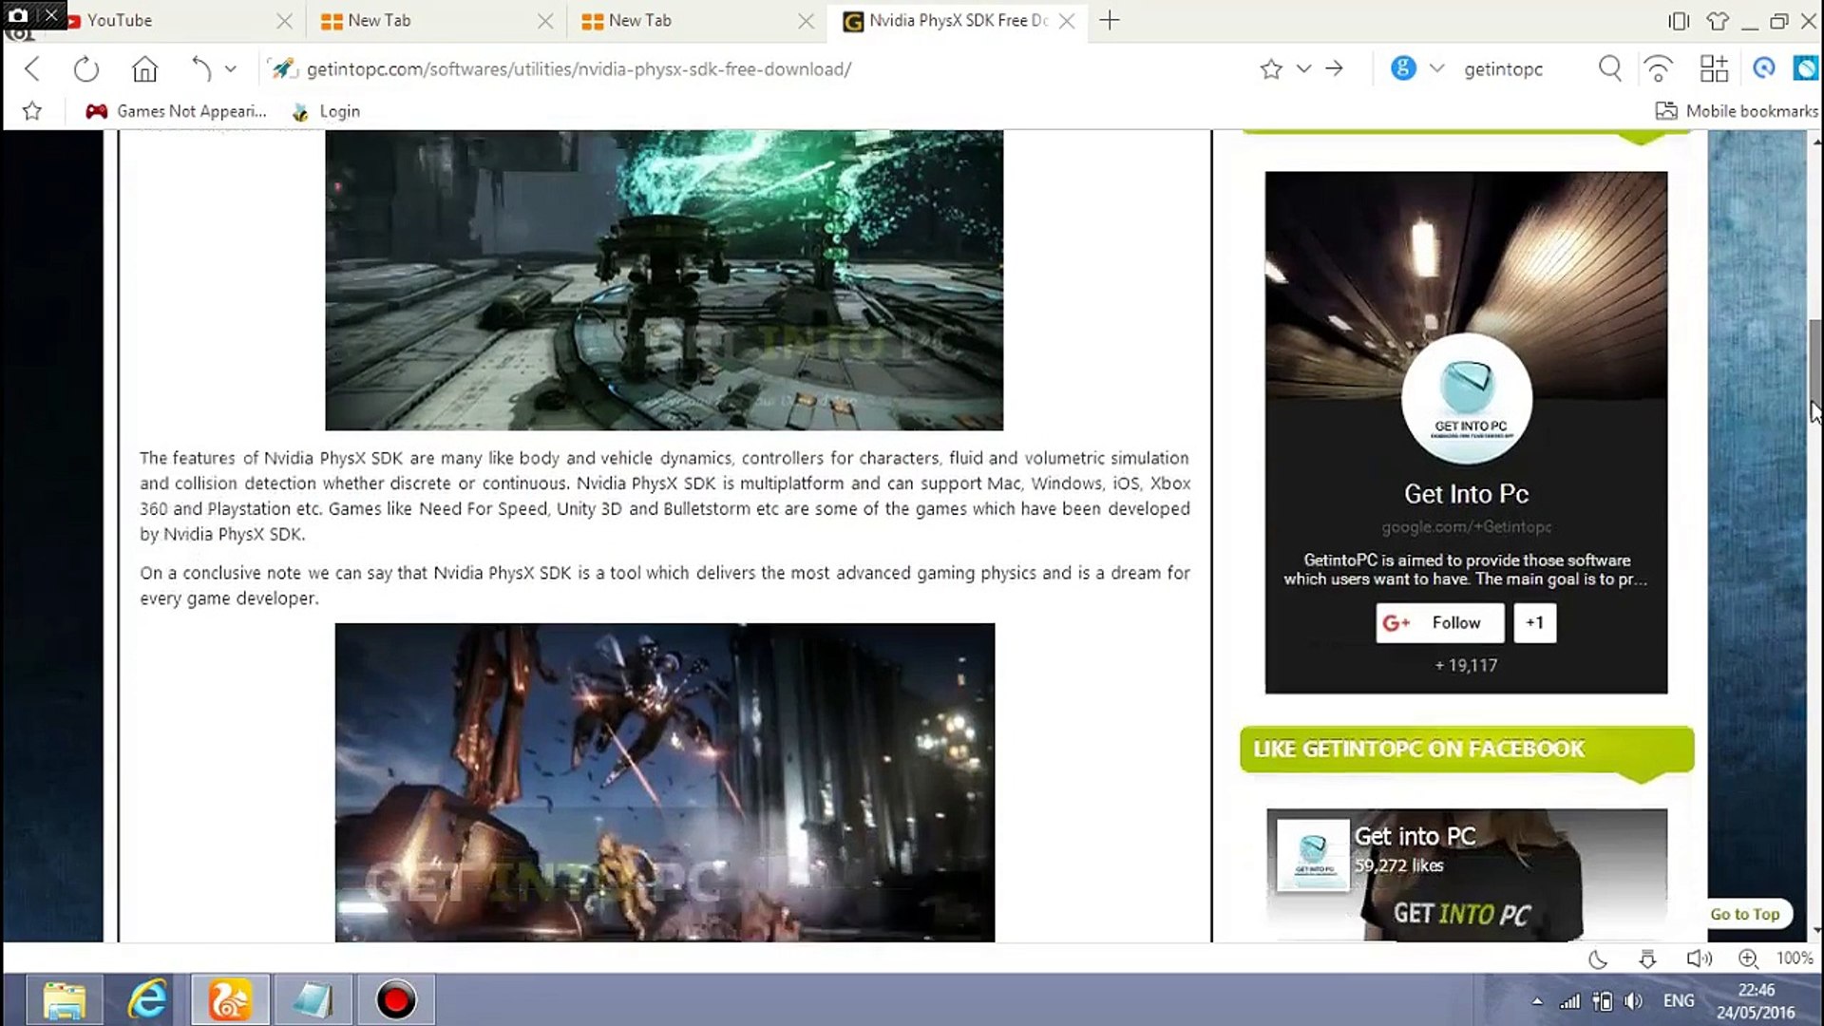The width and height of the screenshot is (1824, 1026).
Task: Start a search with the magnifier icon
Action: coord(1610,68)
